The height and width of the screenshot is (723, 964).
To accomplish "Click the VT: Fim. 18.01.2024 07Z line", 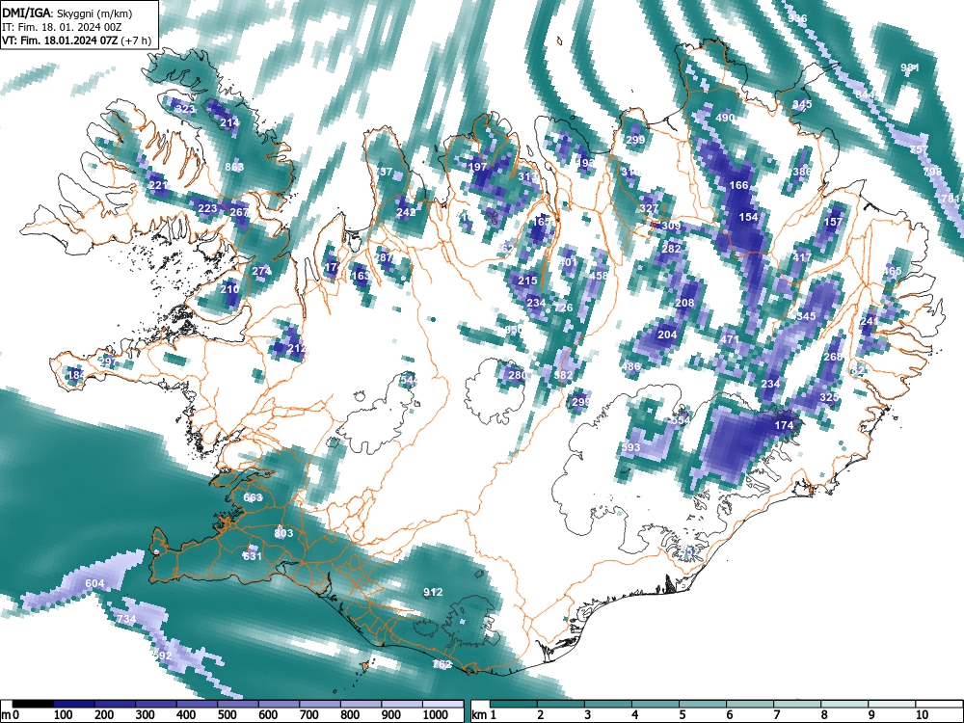I will click(x=76, y=40).
